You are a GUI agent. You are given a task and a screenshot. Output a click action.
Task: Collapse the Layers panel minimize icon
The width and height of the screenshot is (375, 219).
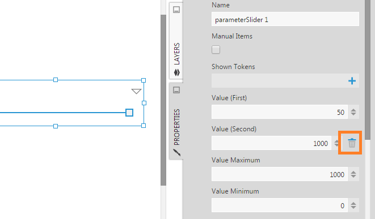pyautogui.click(x=176, y=10)
